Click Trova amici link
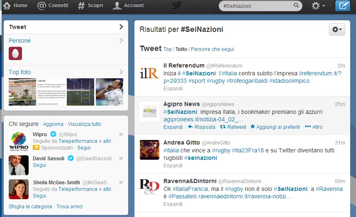 tap(69, 207)
